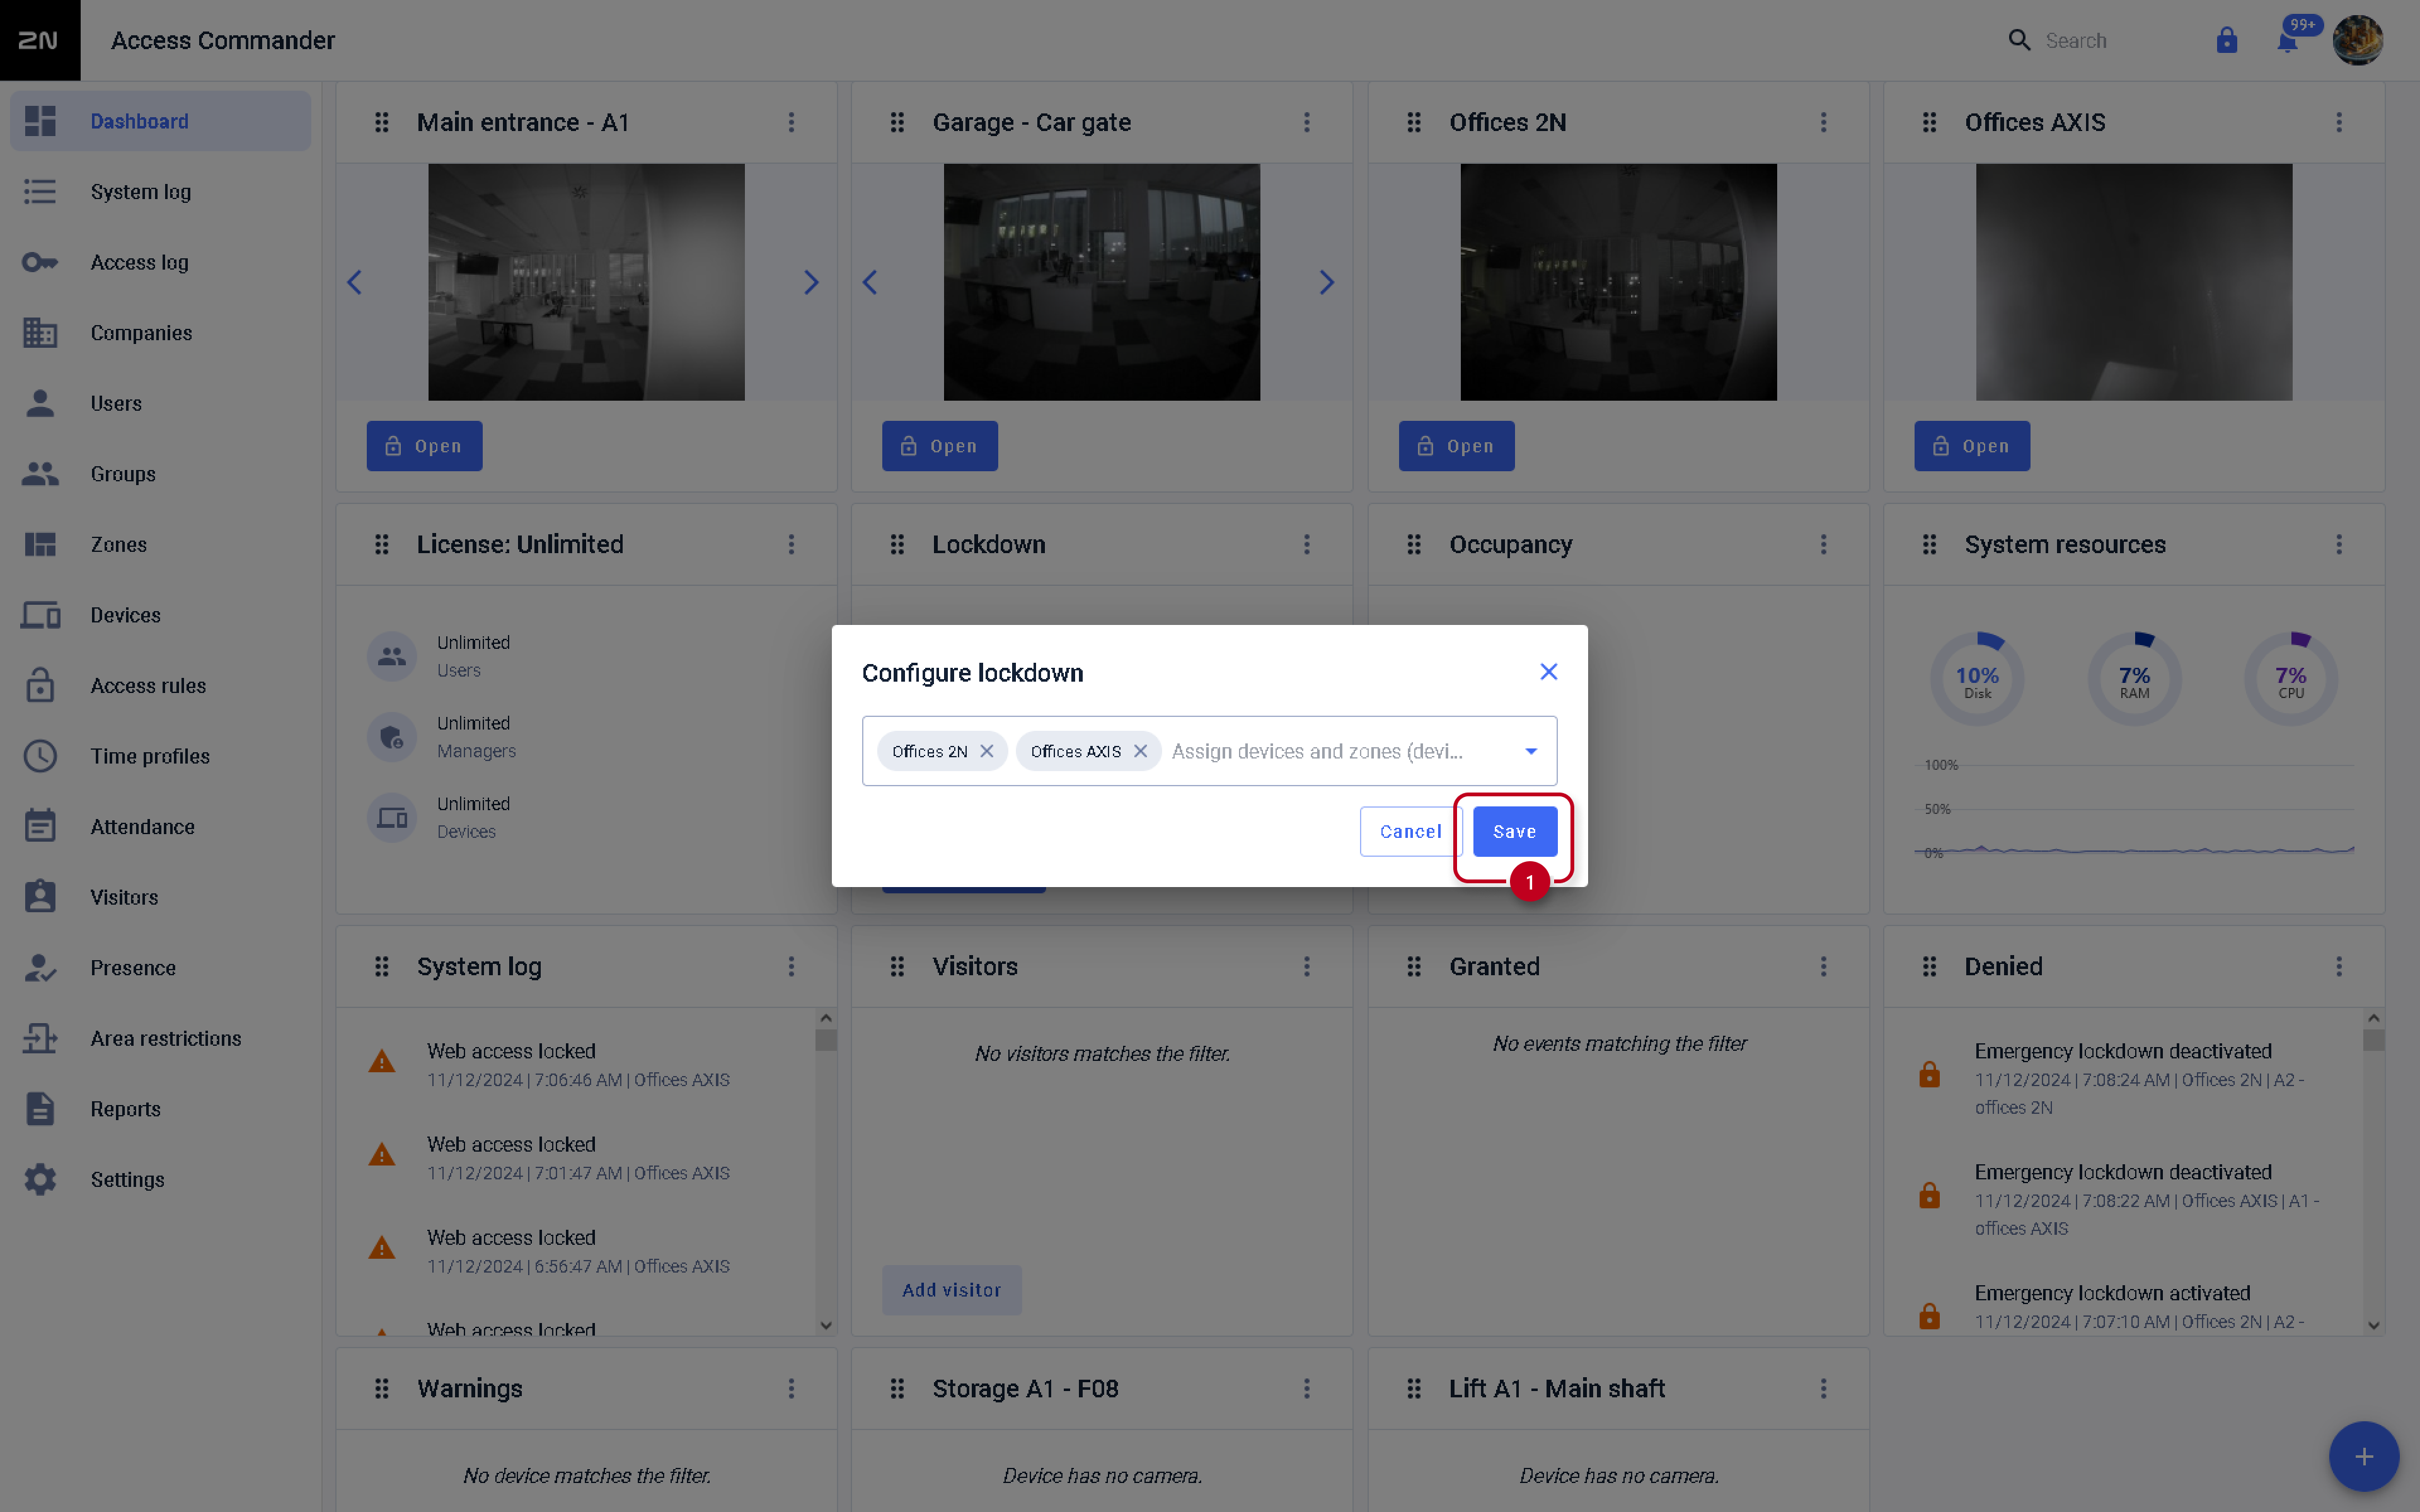Remove the Offices 2N chip
This screenshot has height=1512, width=2420.
click(987, 751)
